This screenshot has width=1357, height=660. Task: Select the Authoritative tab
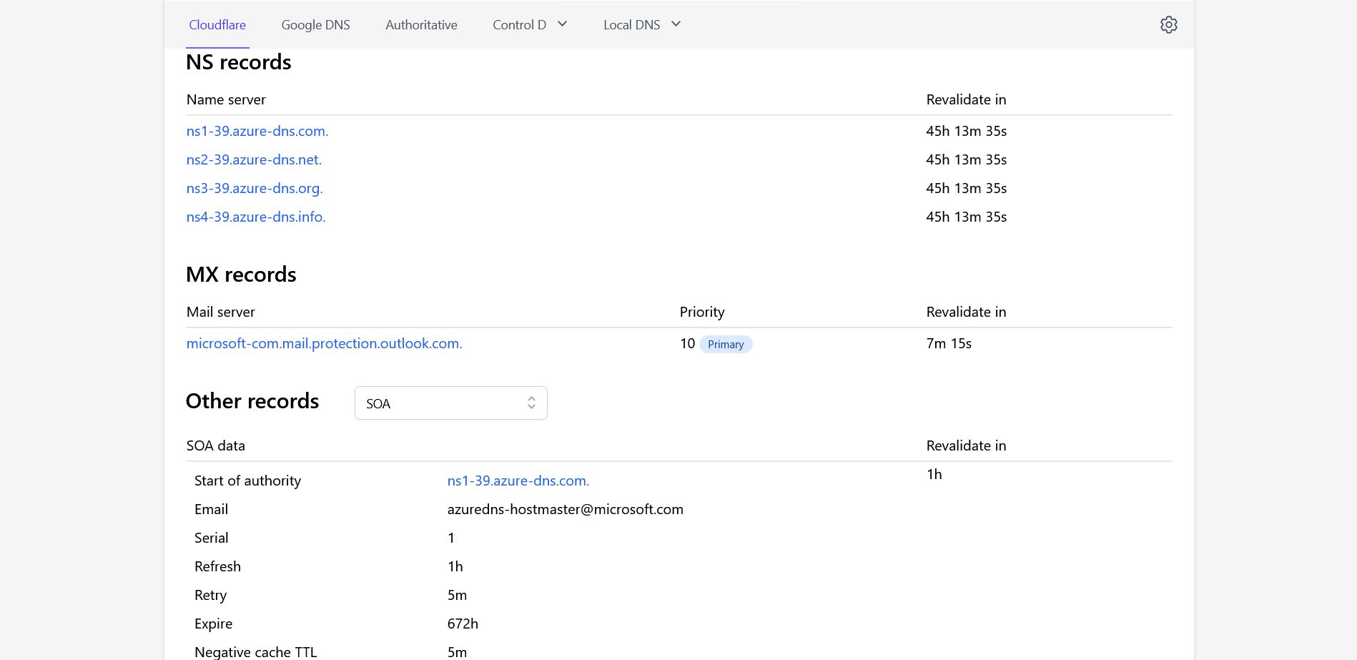[x=421, y=25]
